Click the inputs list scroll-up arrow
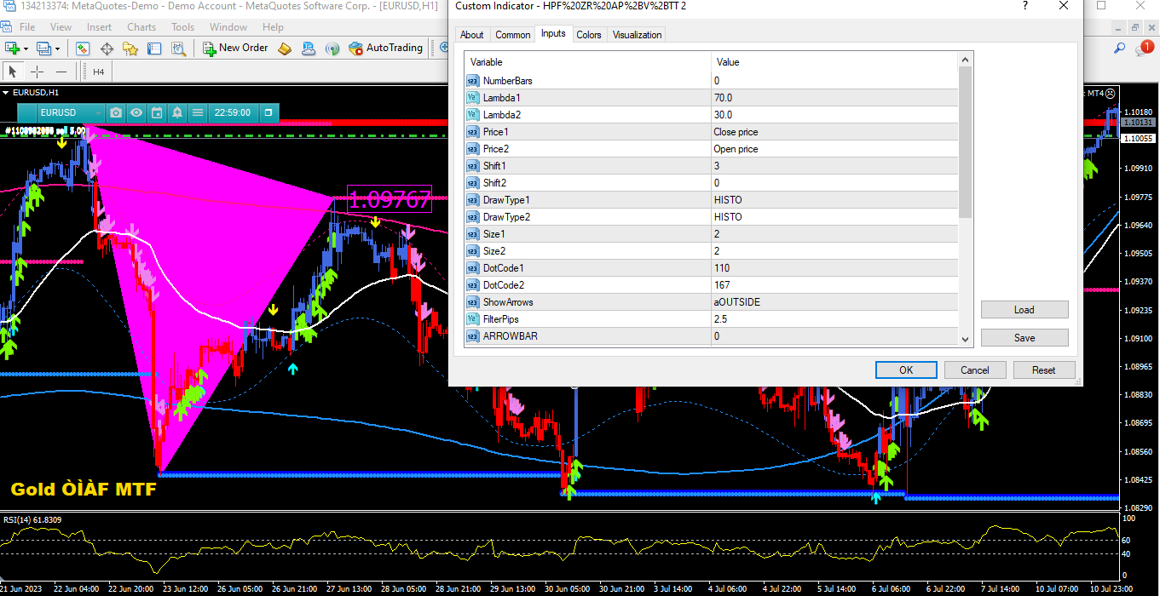1160x596 pixels. (x=966, y=59)
